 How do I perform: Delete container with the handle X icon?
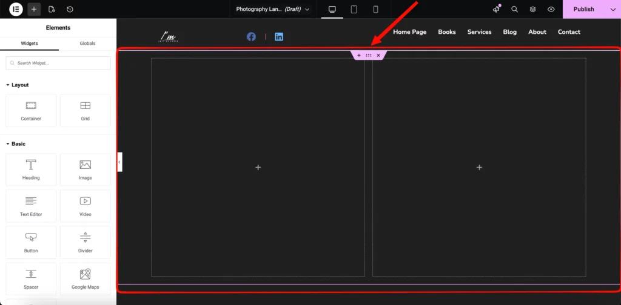[x=378, y=55]
